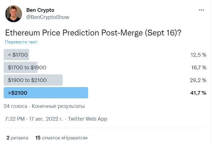Open the 15 отметок «Нравится» likes list

point(62,138)
